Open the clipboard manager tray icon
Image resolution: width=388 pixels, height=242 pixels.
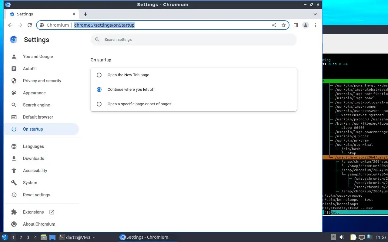coord(353,237)
